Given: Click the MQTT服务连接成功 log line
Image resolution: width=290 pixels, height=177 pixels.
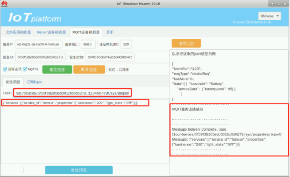Looking at the screenshot, I should pos(188,109).
